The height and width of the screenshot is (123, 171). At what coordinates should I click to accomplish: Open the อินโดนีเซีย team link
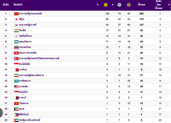(25, 64)
